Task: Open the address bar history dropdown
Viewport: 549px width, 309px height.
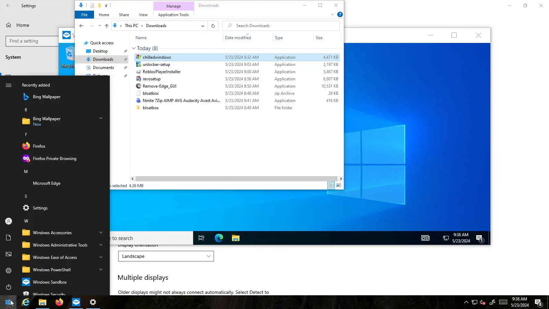Action: coord(203,26)
